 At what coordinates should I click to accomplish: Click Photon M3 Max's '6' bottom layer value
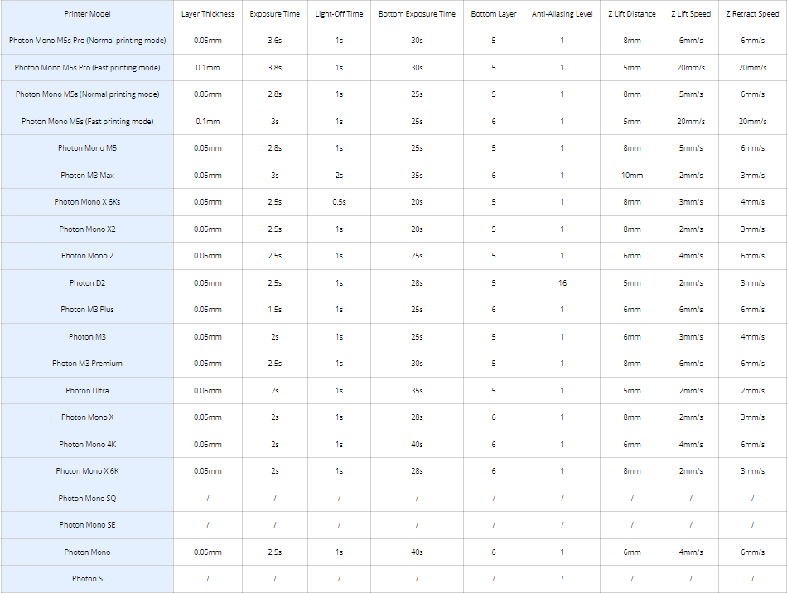point(494,175)
